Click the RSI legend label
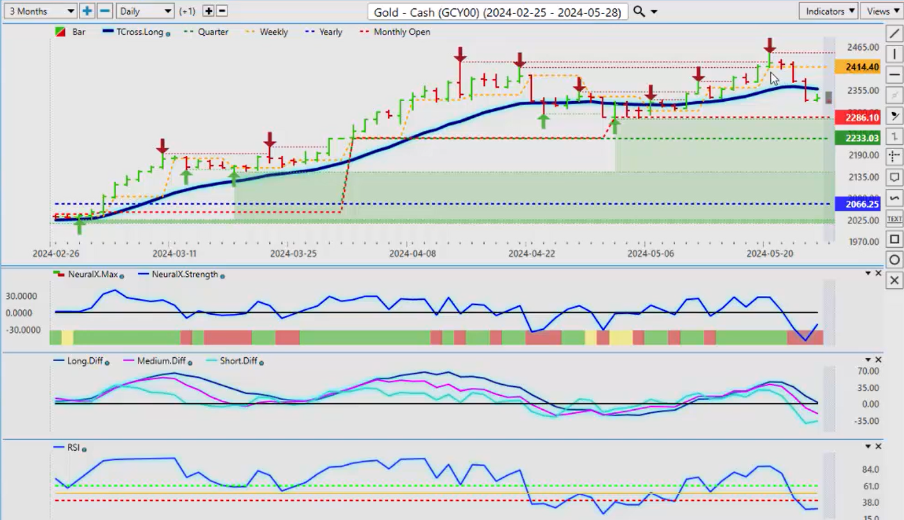Image resolution: width=904 pixels, height=520 pixels. pyautogui.click(x=73, y=448)
